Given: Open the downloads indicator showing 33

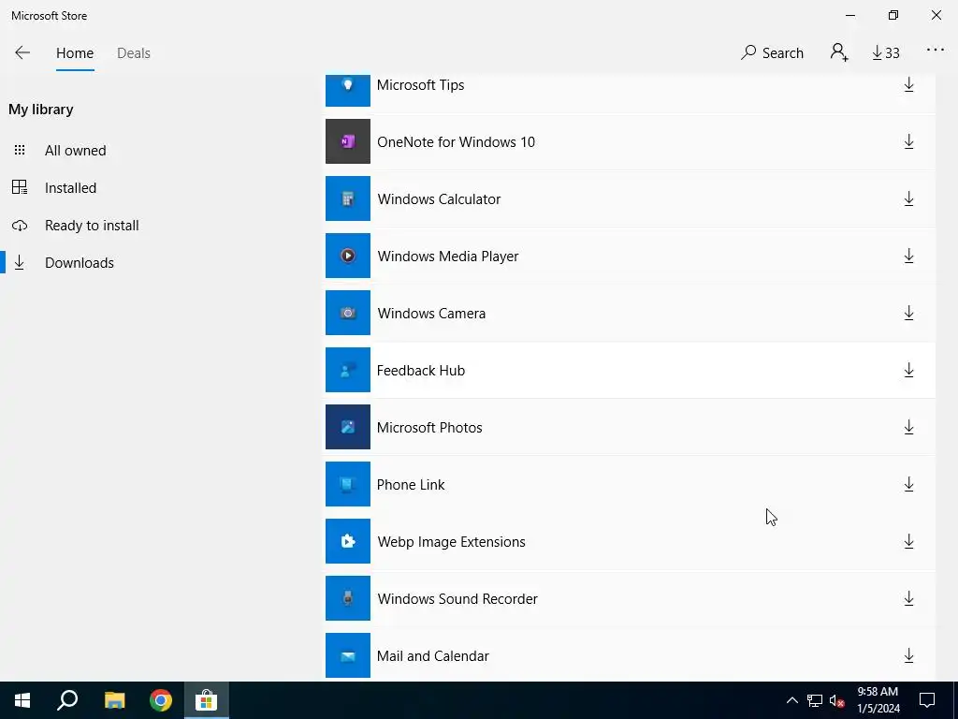Looking at the screenshot, I should tap(885, 53).
